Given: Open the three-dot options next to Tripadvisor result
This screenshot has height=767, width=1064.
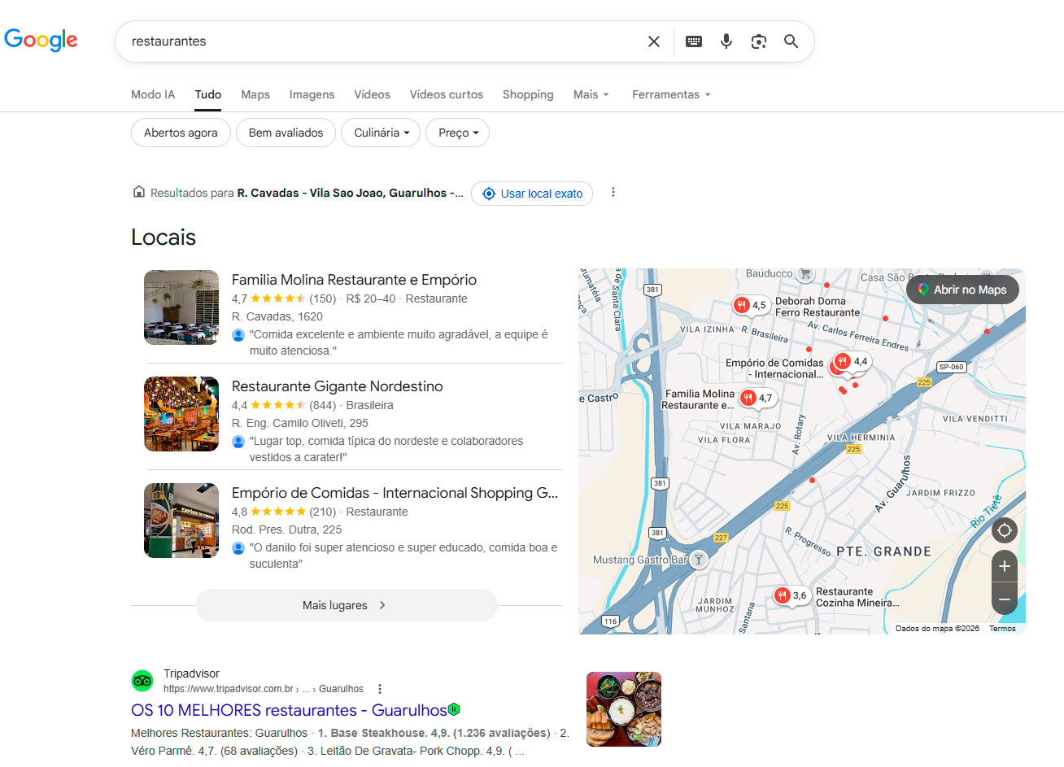Looking at the screenshot, I should pyautogui.click(x=380, y=688).
